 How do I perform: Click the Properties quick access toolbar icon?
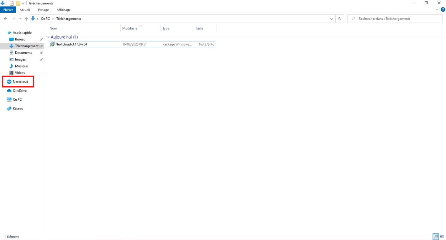click(12, 3)
